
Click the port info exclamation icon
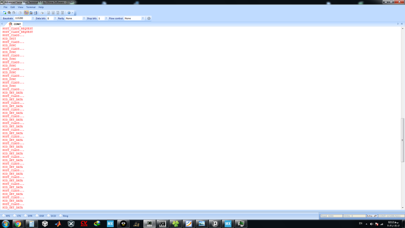[149, 18]
